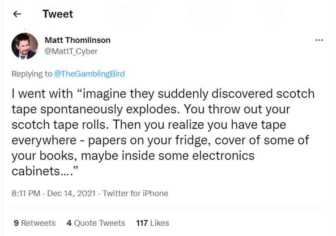Screen dimensions: 336x236
Task: Click the 8:11 PM timestamp
Action: tap(26, 193)
